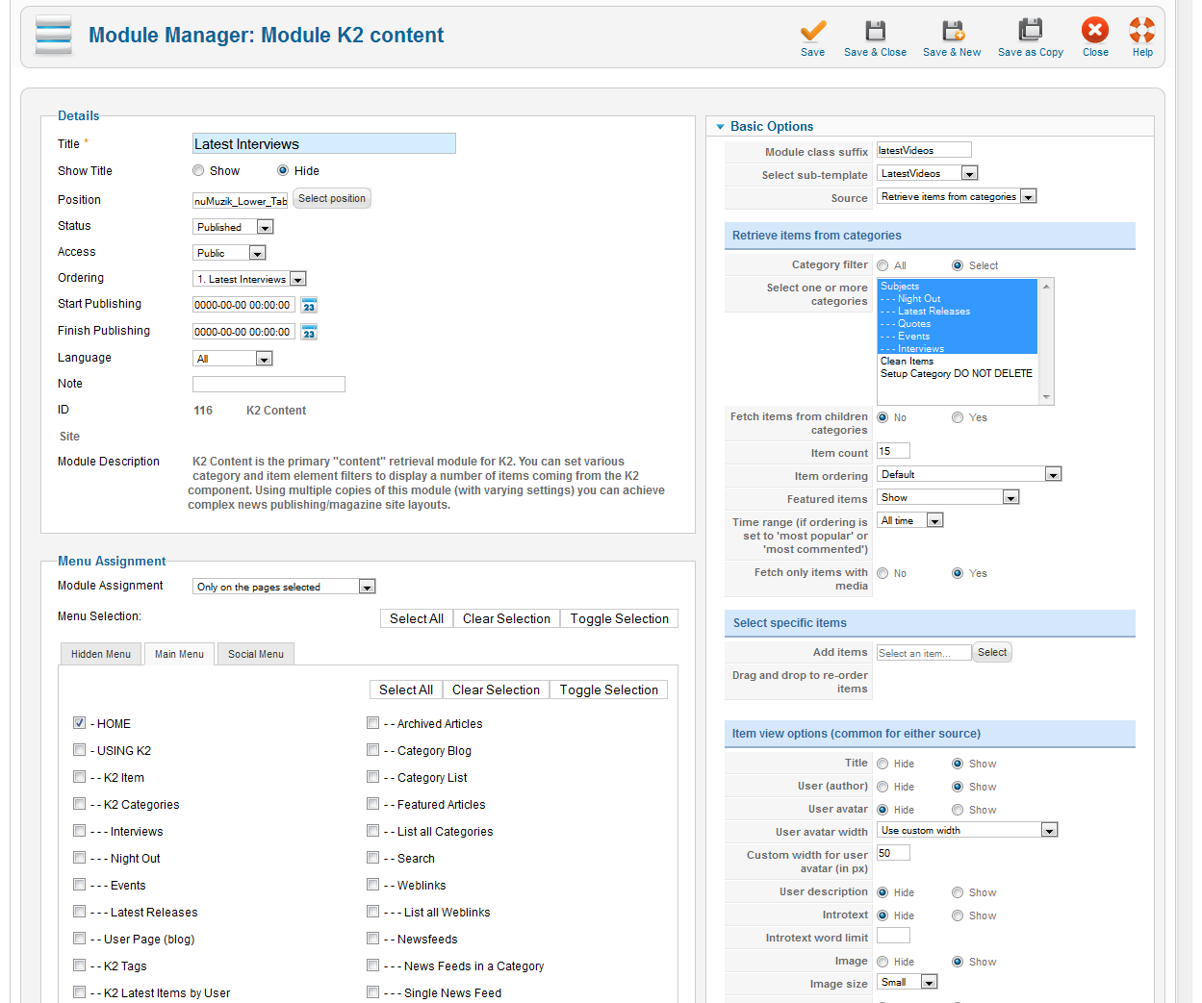Click upper Select All button
Image resolution: width=1202 pixels, height=1003 pixels.
point(417,618)
